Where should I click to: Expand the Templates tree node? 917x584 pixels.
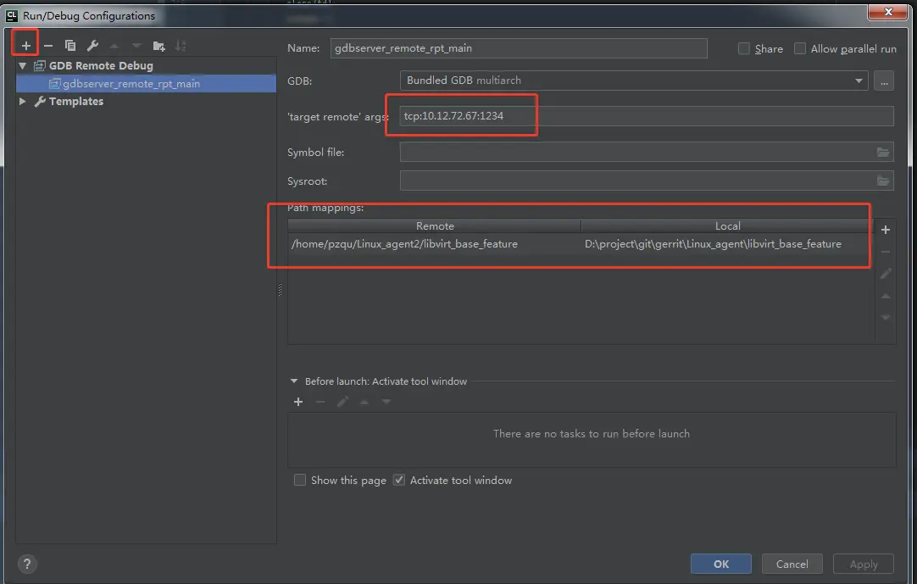click(x=21, y=101)
